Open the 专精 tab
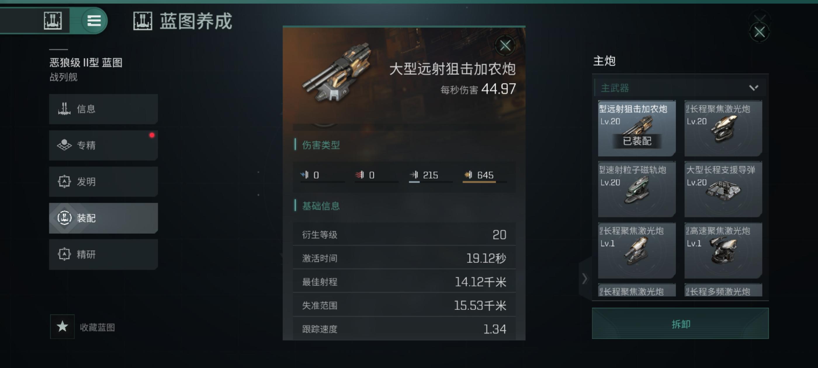This screenshot has height=368, width=818. coord(103,145)
